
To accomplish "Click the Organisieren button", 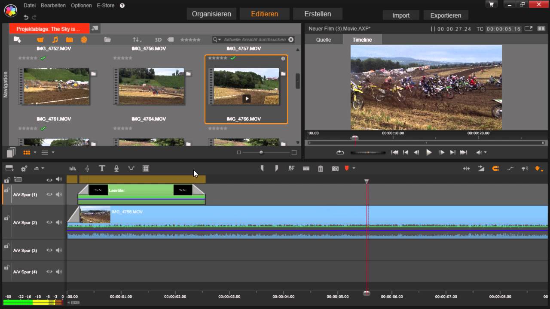I will tap(211, 14).
